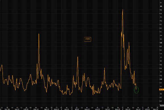
Task: Click the Oct 21 month label
Action: click(x=107, y=109)
